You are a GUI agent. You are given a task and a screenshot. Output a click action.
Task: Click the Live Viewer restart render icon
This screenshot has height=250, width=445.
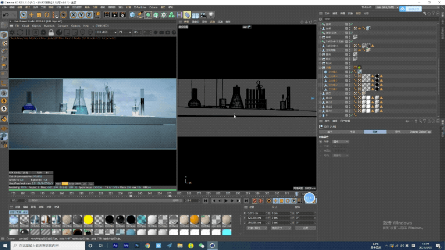click(x=20, y=32)
